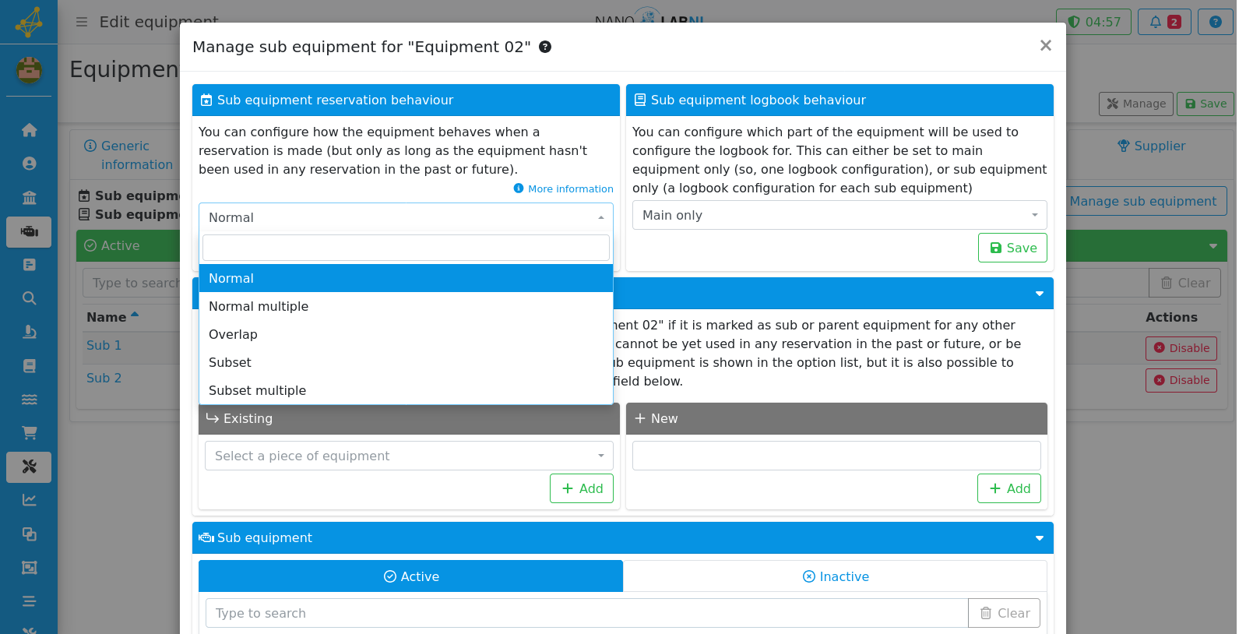Click the New equipment name field
The height and width of the screenshot is (634, 1246).
click(836, 456)
